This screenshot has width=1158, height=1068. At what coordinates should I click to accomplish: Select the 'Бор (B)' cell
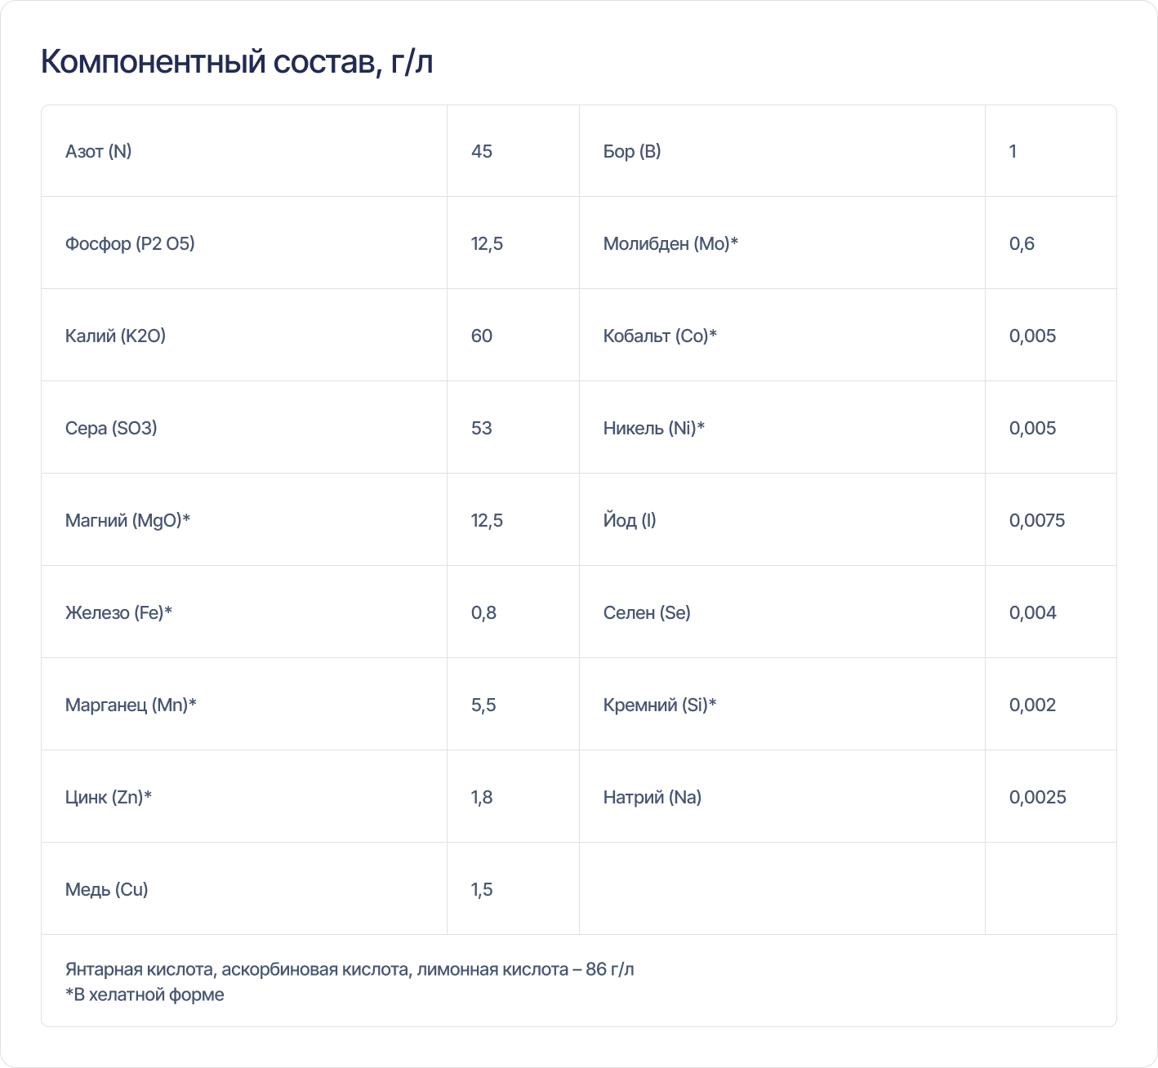(x=782, y=151)
